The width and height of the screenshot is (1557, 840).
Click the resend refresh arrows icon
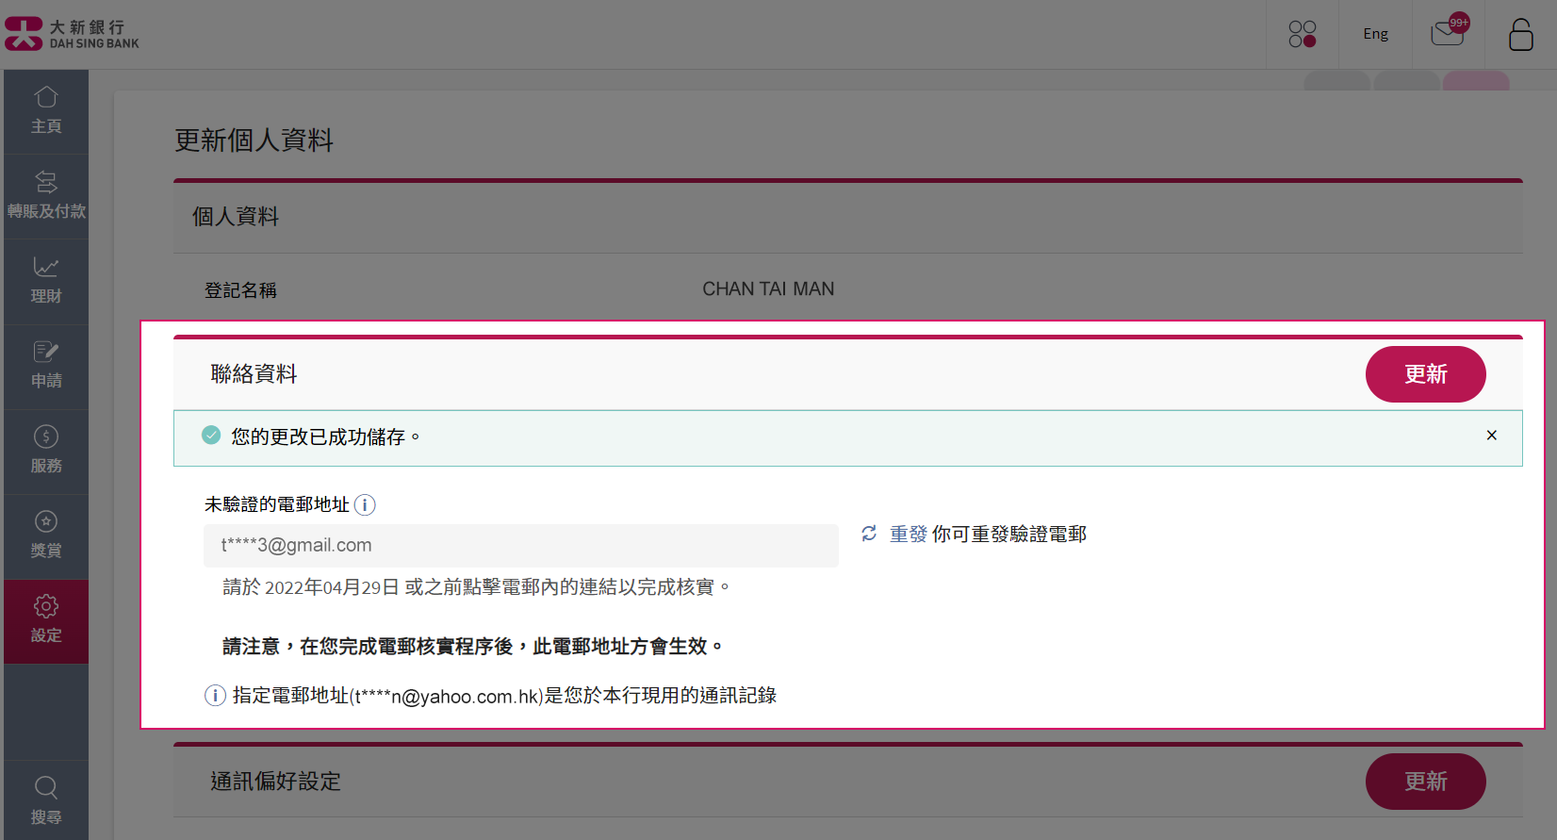(x=869, y=534)
